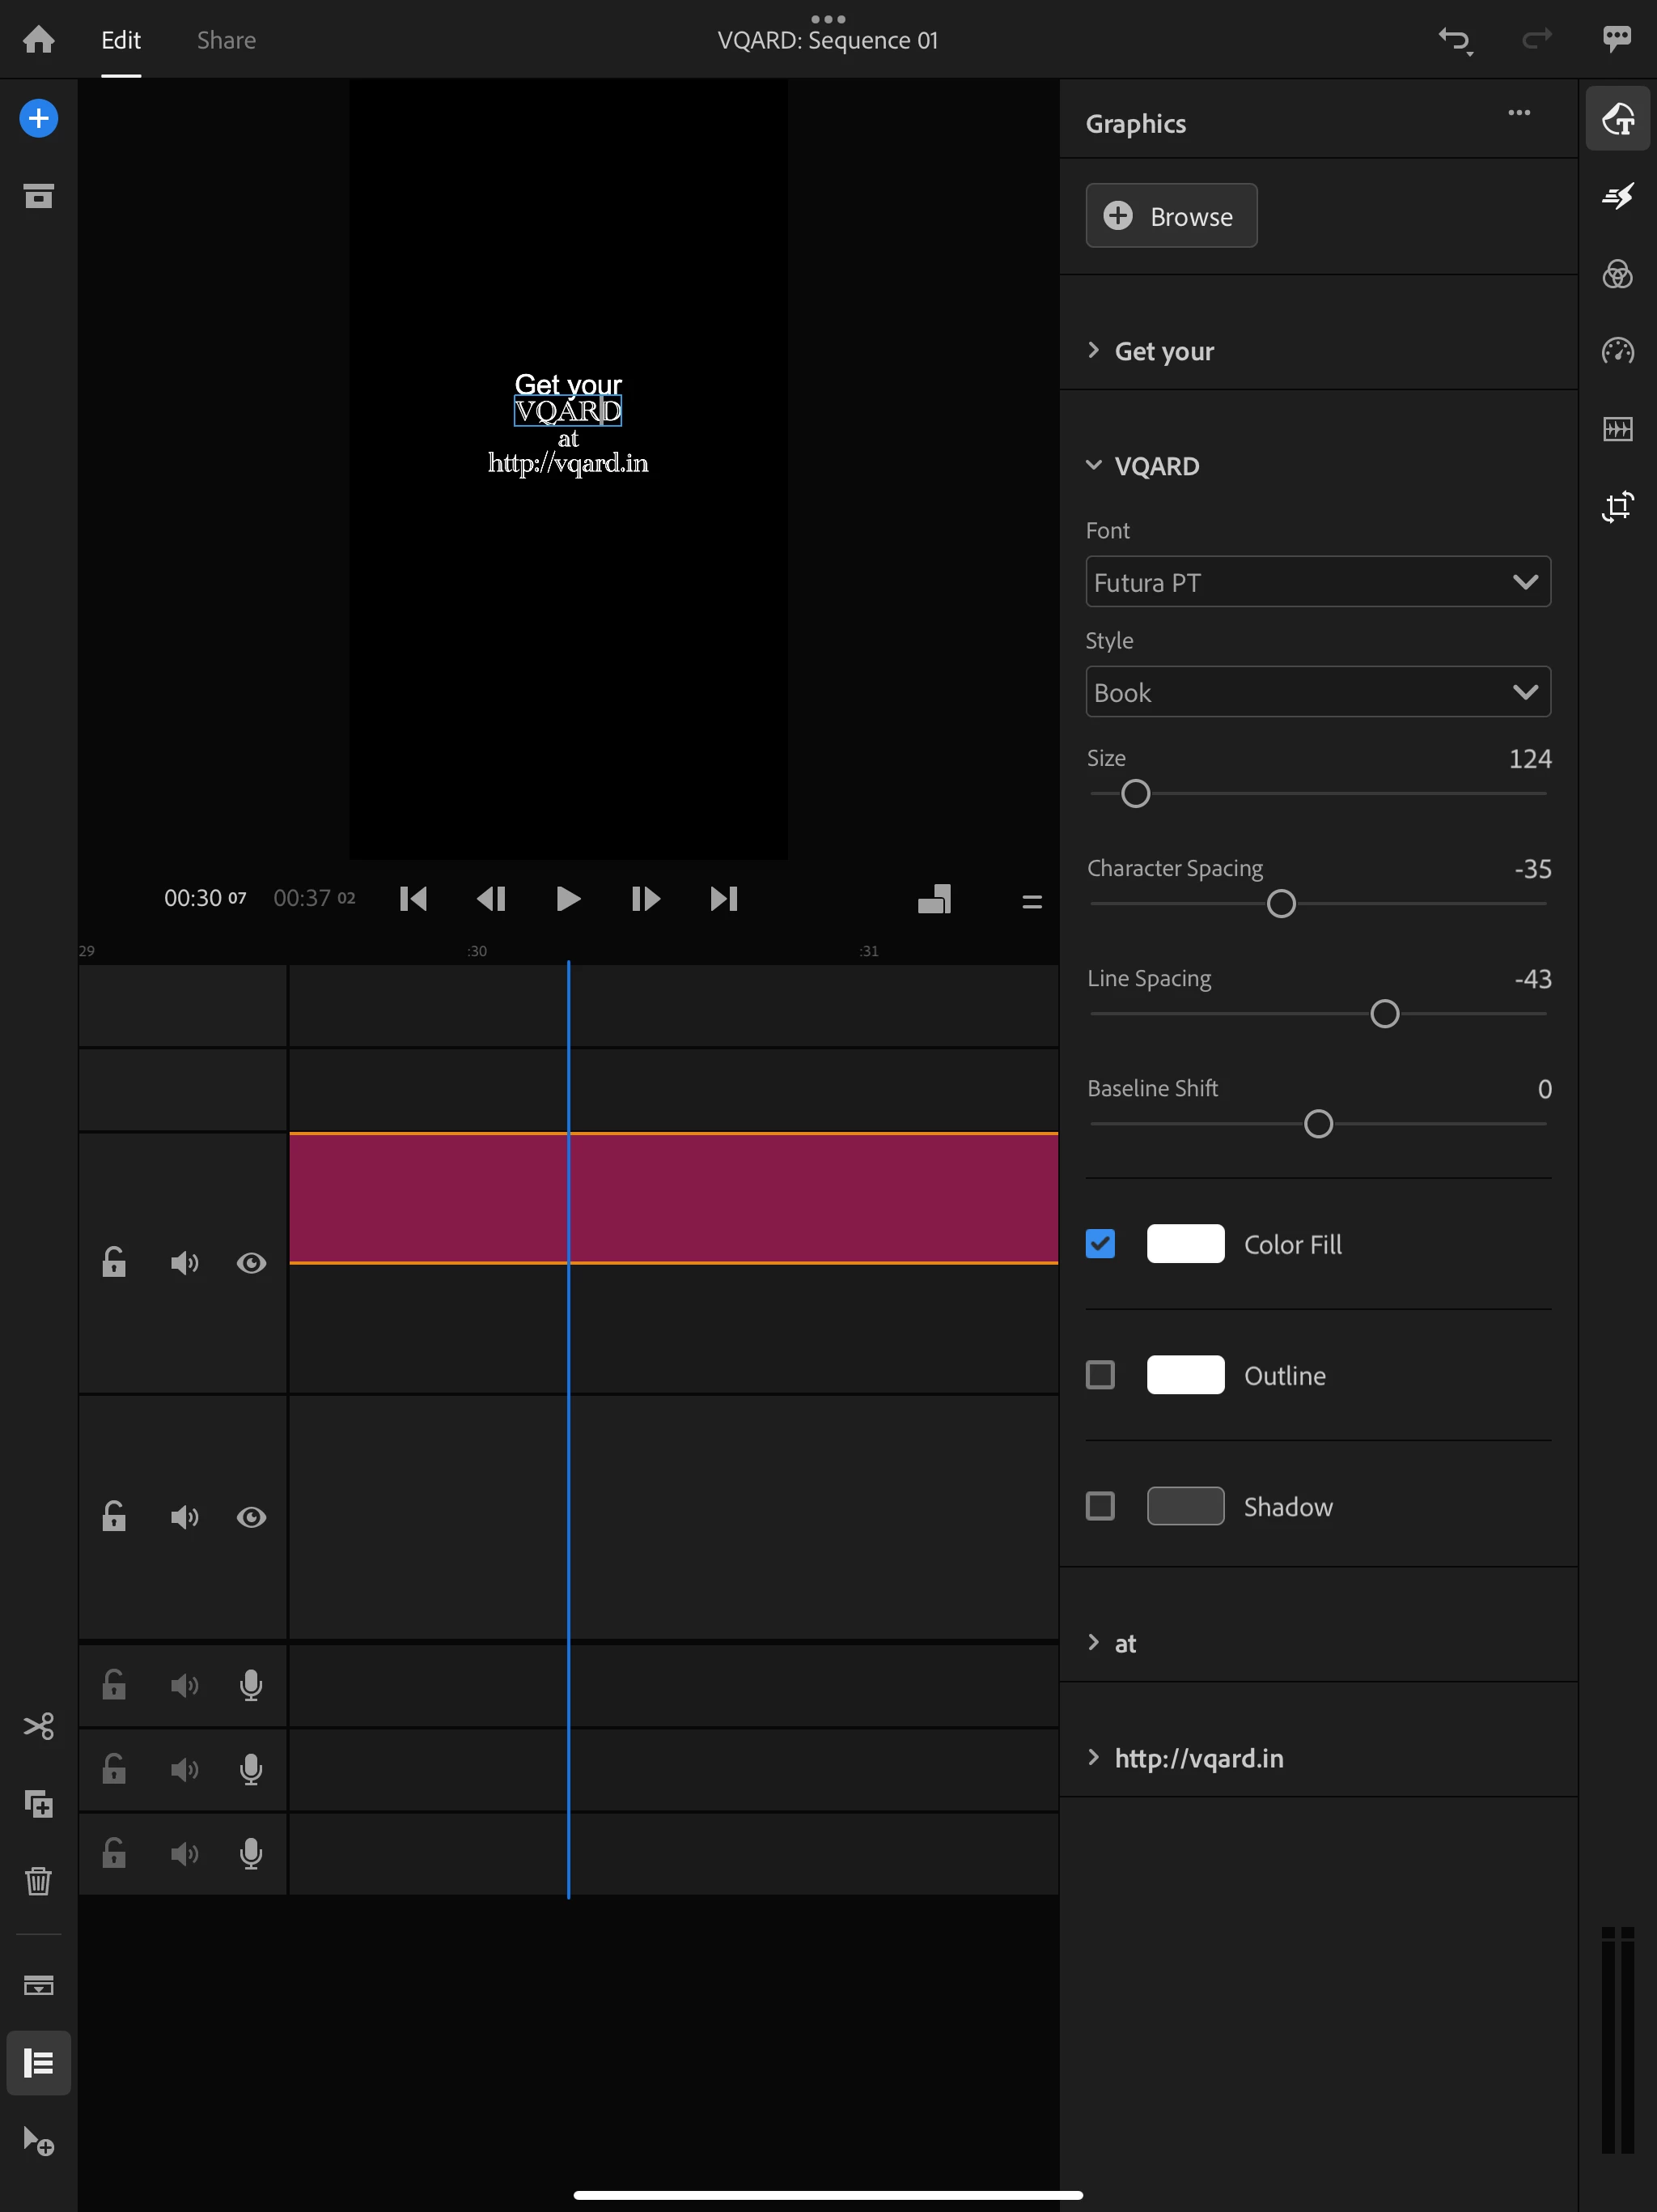
Task: Enable the Shadow checkbox
Action: tap(1100, 1506)
